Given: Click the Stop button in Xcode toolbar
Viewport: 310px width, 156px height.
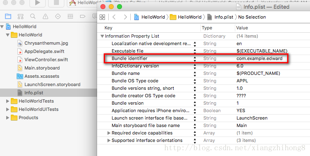Looking at the screenshot, I should pyautogui.click(x=56, y=3).
